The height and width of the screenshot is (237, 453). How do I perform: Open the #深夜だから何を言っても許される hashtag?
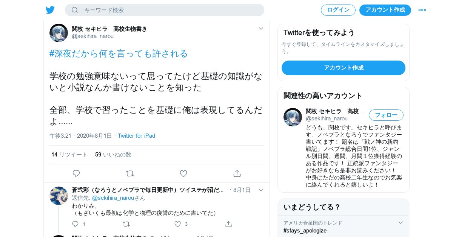point(119,54)
